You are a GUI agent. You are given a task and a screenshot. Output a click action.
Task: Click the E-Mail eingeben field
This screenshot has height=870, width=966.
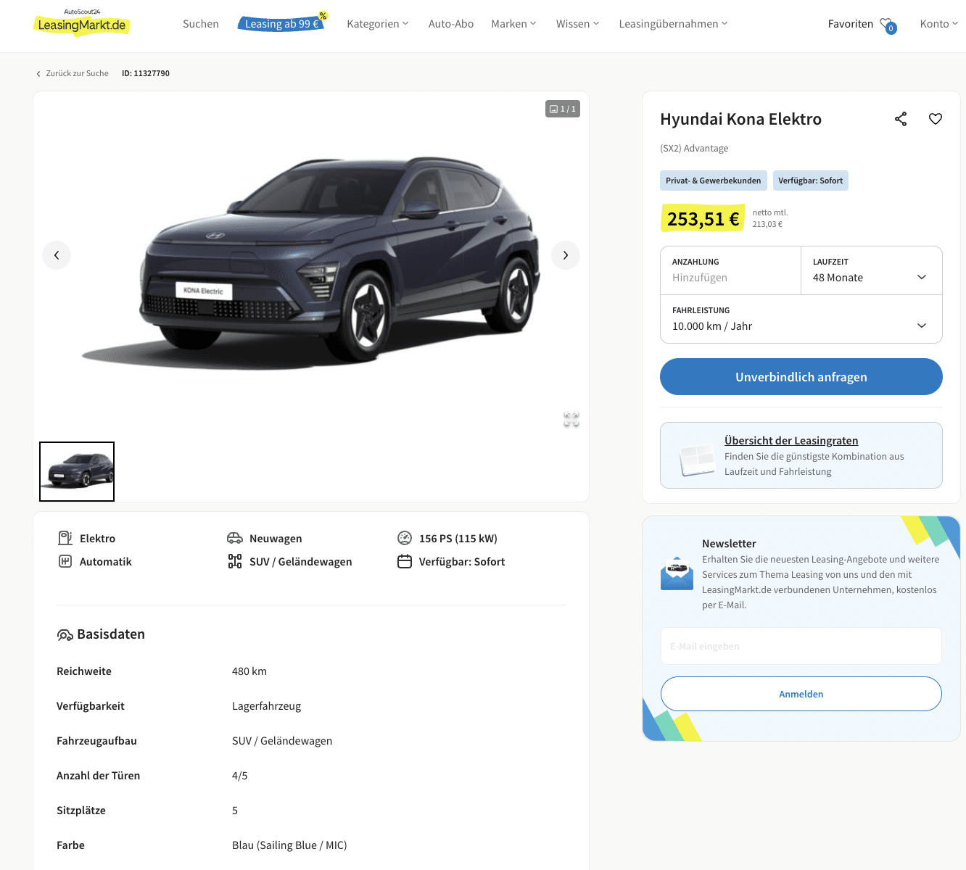801,646
